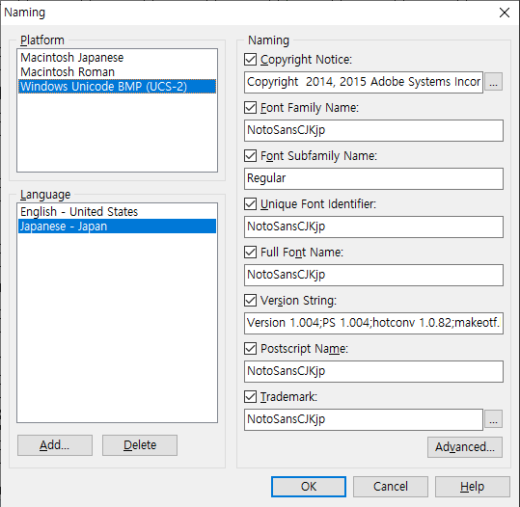The image size is (520, 507).
Task: Disable the Version String checkbox
Action: pyautogui.click(x=251, y=301)
